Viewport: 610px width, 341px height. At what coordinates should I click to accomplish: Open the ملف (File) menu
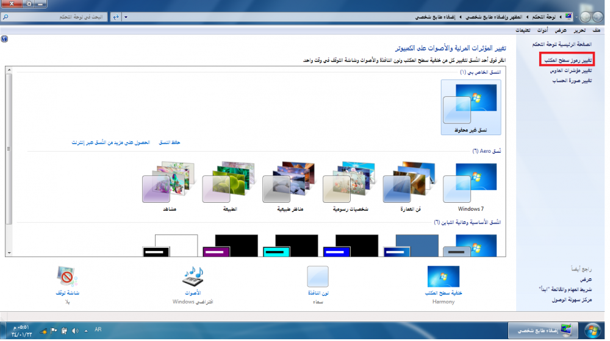point(596,30)
